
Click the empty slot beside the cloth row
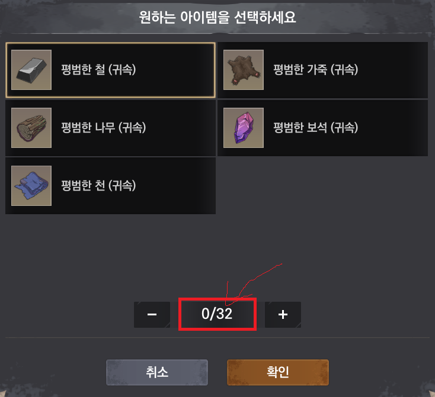322,186
